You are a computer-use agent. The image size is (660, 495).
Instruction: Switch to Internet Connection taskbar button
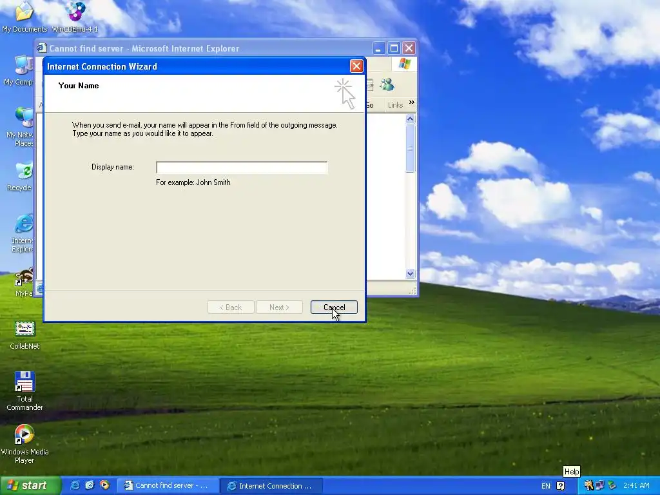tap(271, 486)
